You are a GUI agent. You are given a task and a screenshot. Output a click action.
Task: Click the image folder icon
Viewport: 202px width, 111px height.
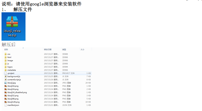6,60
